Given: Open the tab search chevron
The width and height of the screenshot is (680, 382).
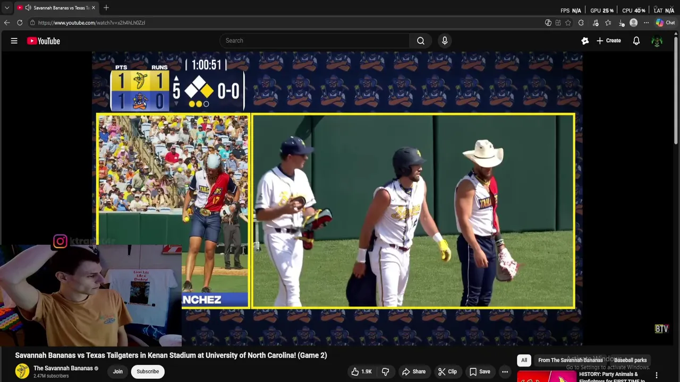Looking at the screenshot, I should (x=7, y=7).
